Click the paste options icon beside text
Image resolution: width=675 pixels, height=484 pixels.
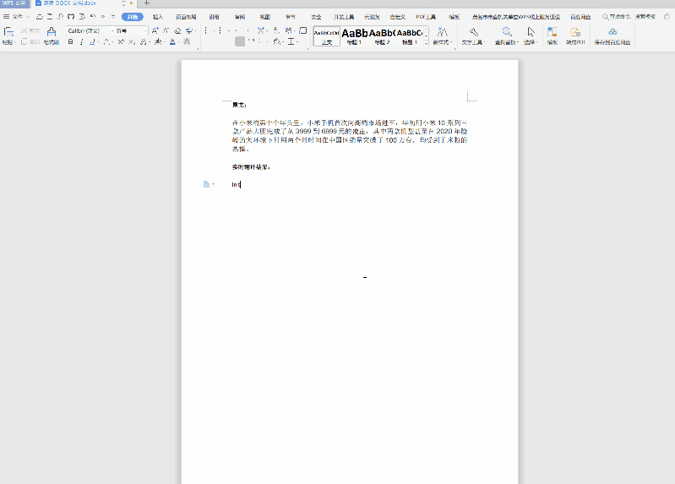click(206, 184)
